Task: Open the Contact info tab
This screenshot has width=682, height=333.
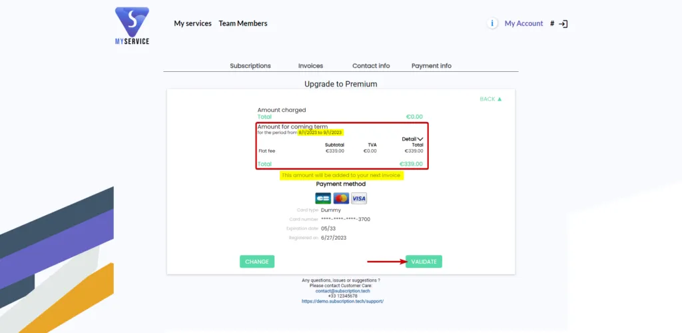Action: (x=371, y=66)
